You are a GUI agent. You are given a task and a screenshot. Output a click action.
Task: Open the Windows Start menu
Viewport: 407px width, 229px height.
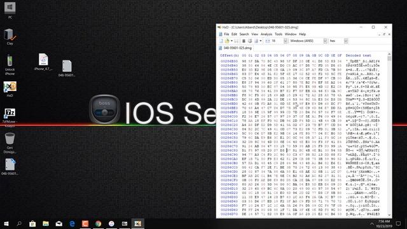(x=6, y=223)
